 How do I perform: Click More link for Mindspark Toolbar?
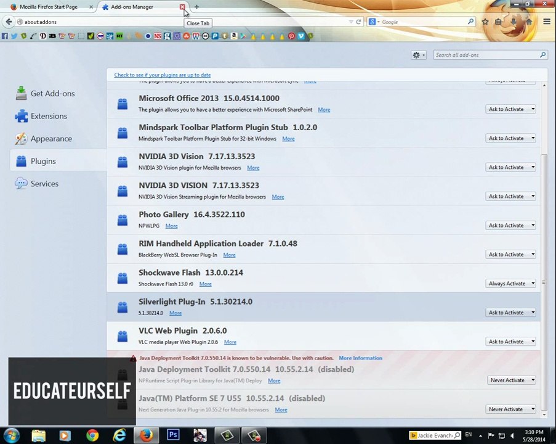(288, 139)
